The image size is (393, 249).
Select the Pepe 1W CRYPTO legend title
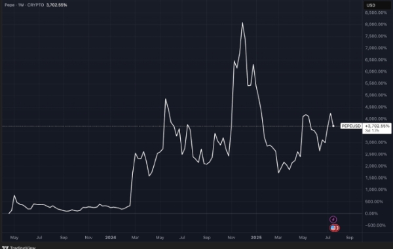click(x=24, y=5)
